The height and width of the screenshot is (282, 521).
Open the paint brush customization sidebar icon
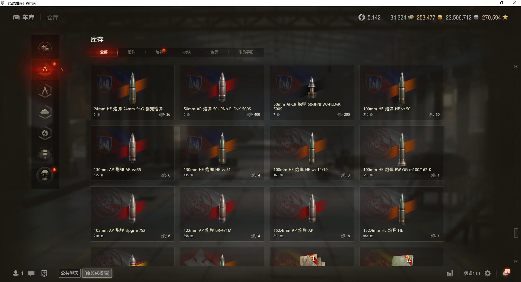(x=45, y=154)
